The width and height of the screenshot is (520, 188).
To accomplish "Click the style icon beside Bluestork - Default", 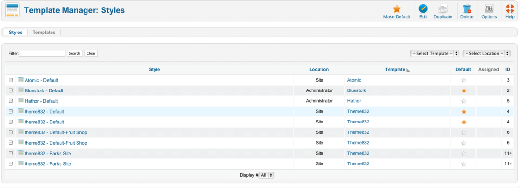I will tap(21, 90).
